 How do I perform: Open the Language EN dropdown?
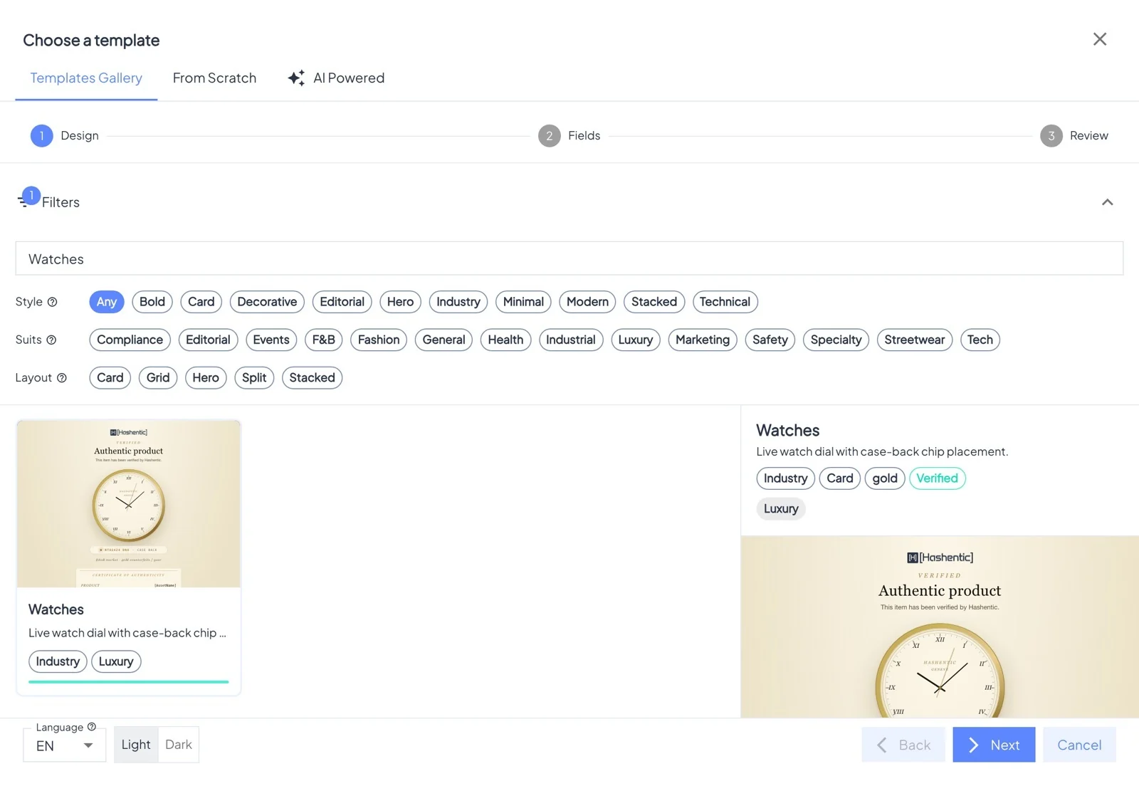(65, 745)
